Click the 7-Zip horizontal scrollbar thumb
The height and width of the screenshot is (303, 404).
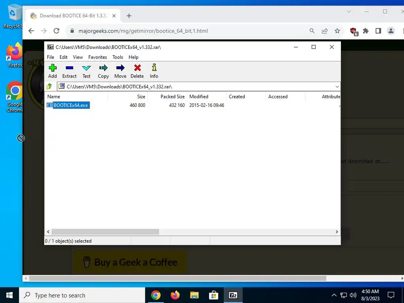[x=105, y=232]
